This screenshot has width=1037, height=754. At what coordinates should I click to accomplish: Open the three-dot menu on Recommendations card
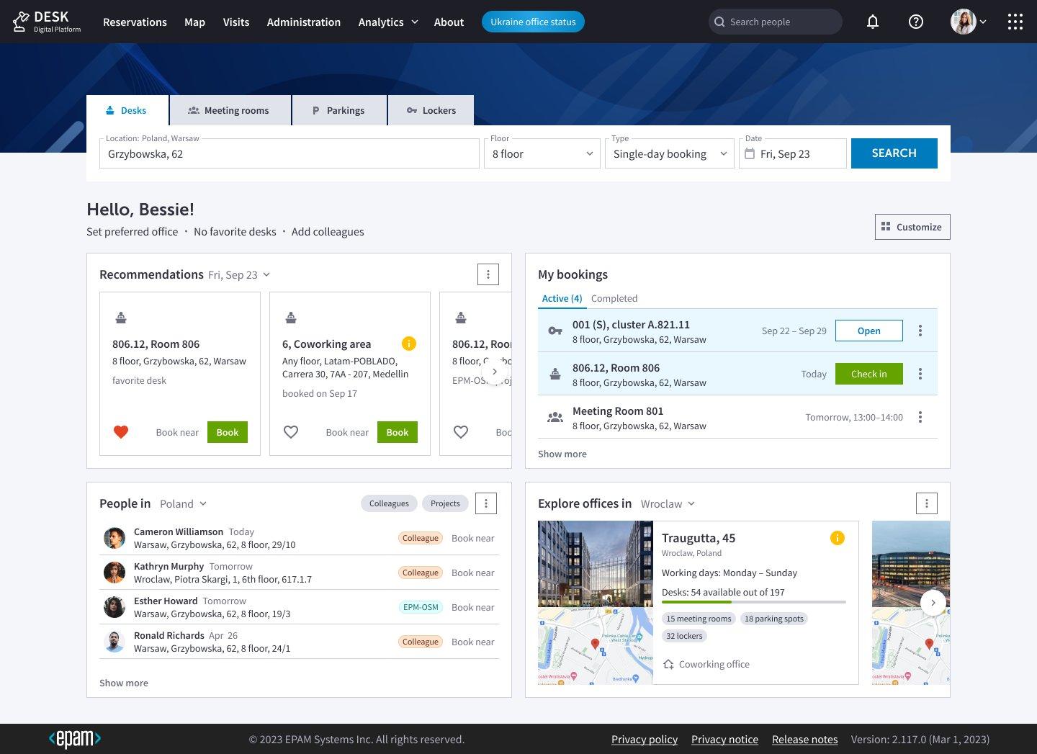(488, 274)
